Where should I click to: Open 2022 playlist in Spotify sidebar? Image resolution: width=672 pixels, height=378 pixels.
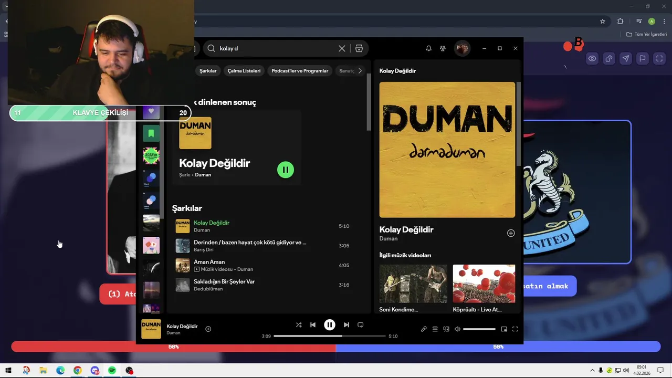point(151,155)
